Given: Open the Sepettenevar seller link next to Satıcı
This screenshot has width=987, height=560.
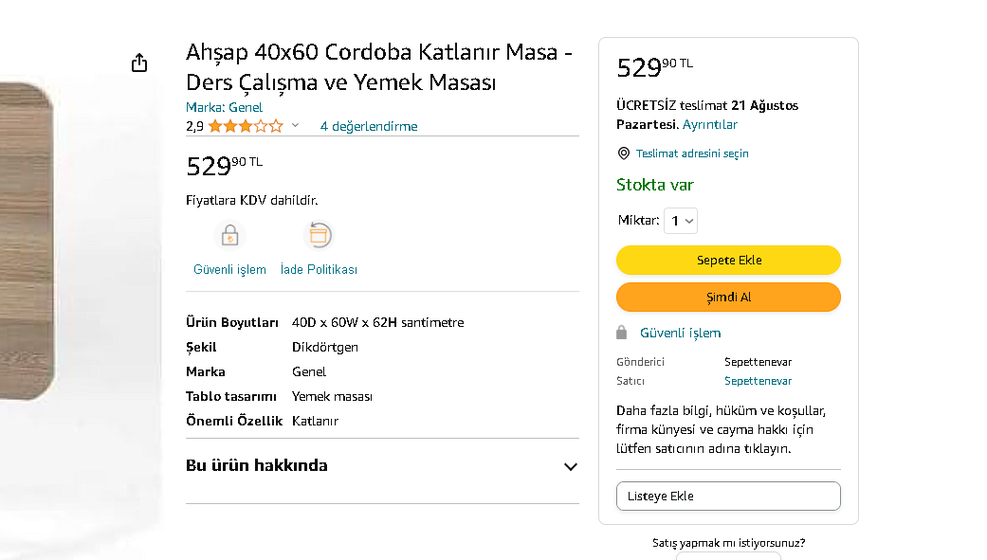Looking at the screenshot, I should click(x=758, y=381).
